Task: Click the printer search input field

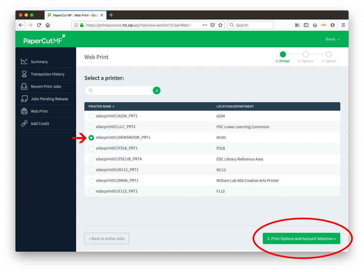Action: (x=121, y=91)
